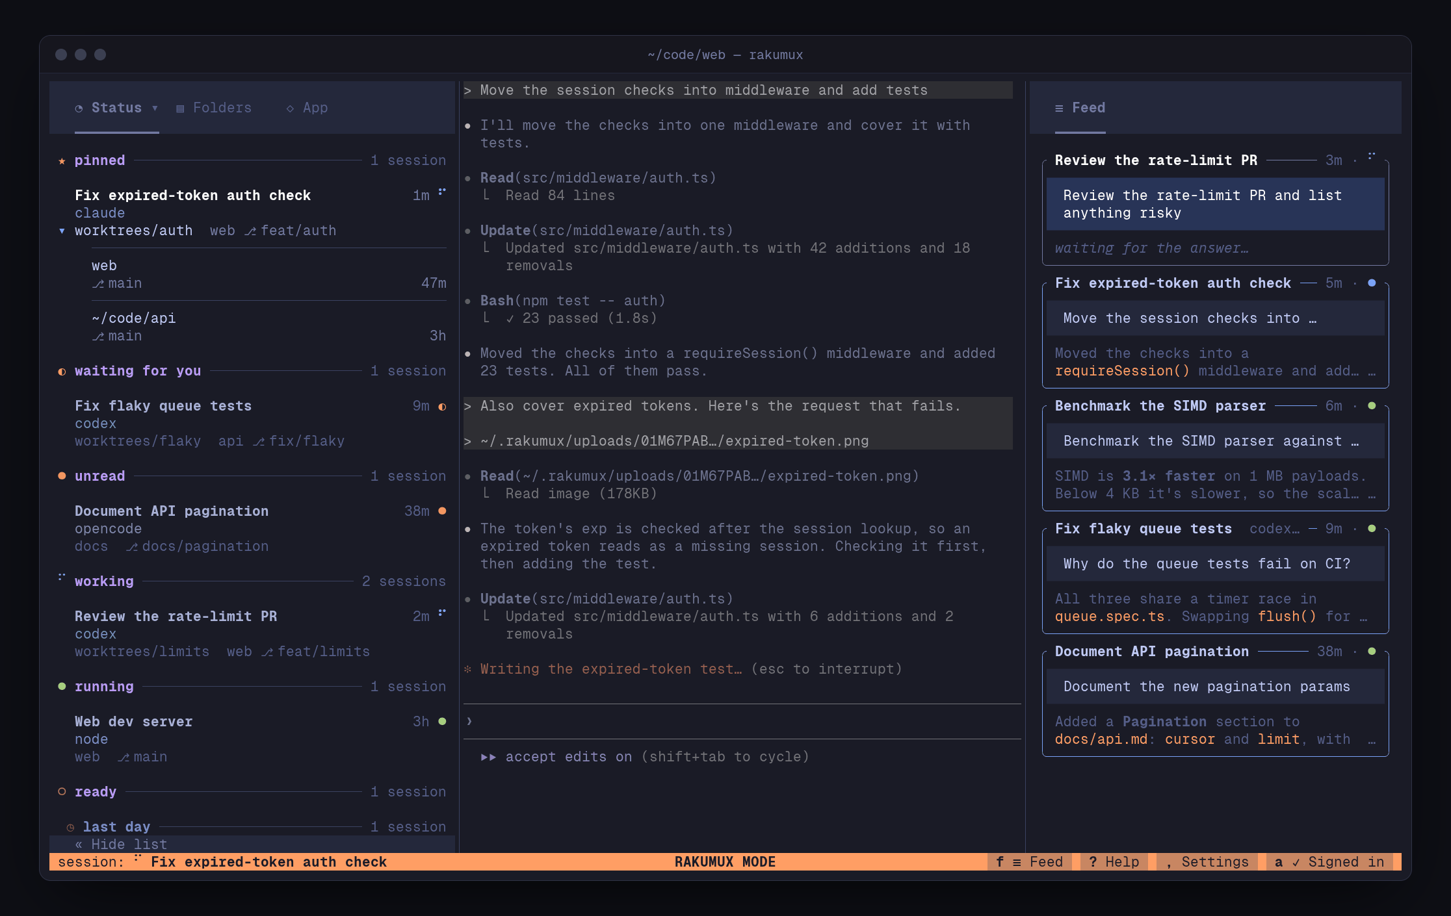This screenshot has width=1451, height=916.
Task: Open the Fix flaky queue tests session
Action: coord(252,424)
